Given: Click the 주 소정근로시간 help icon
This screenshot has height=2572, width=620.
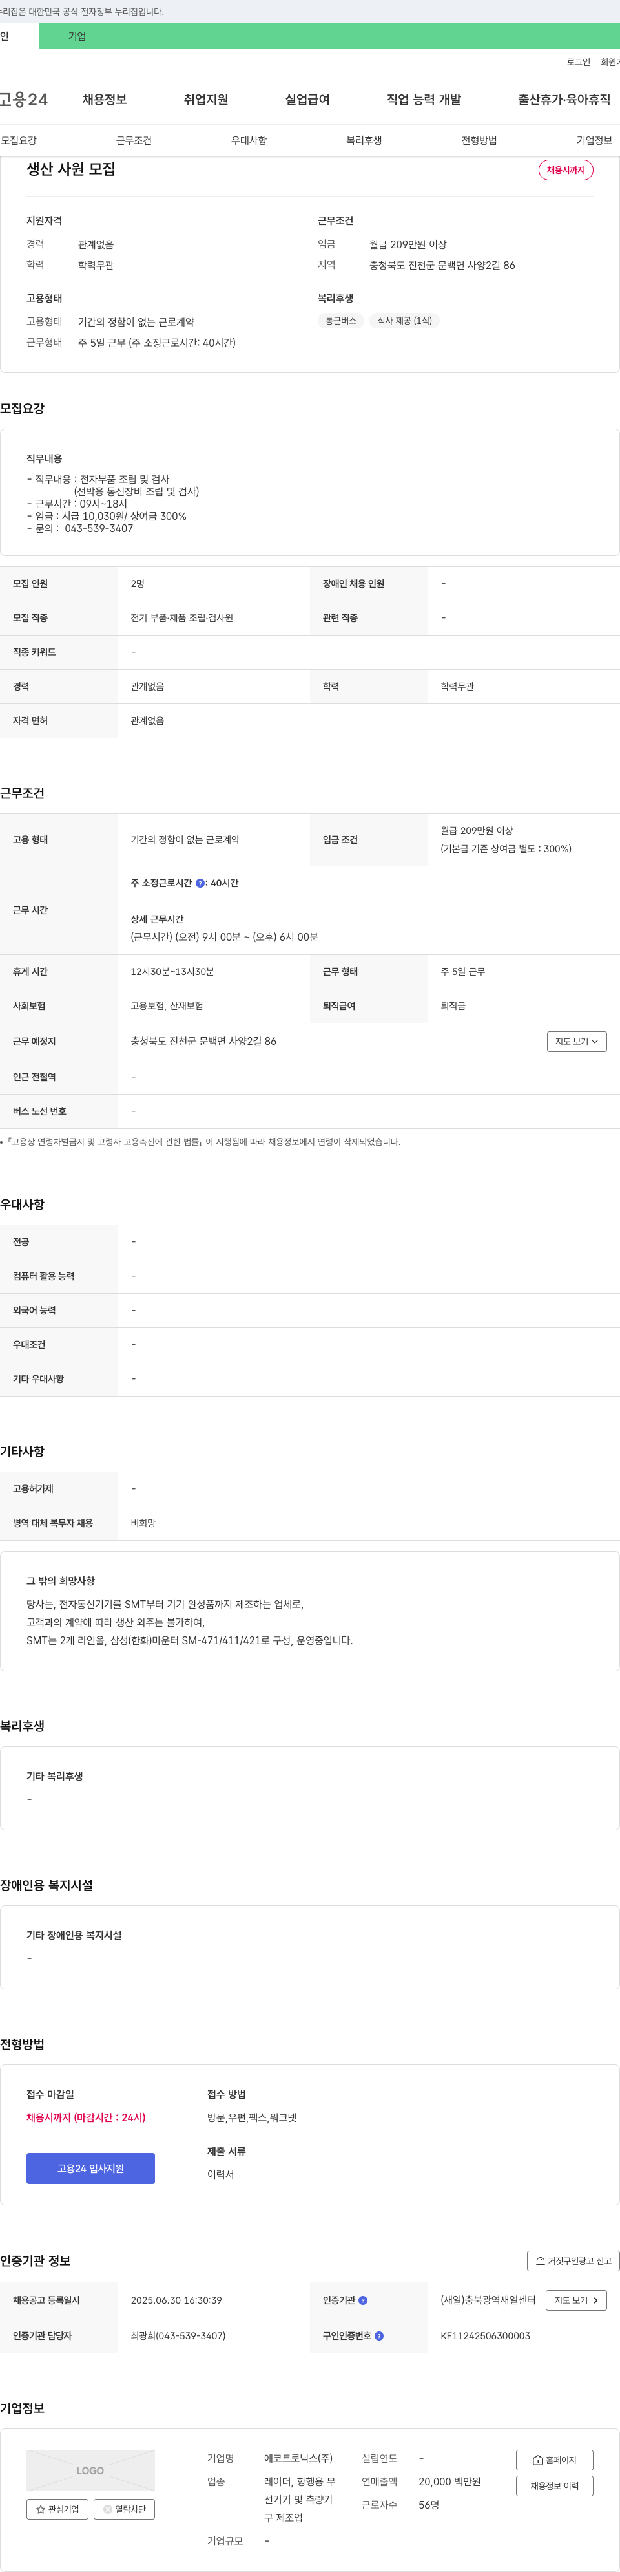Looking at the screenshot, I should click(x=200, y=883).
